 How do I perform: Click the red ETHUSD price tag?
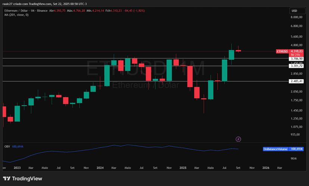pos(281,51)
